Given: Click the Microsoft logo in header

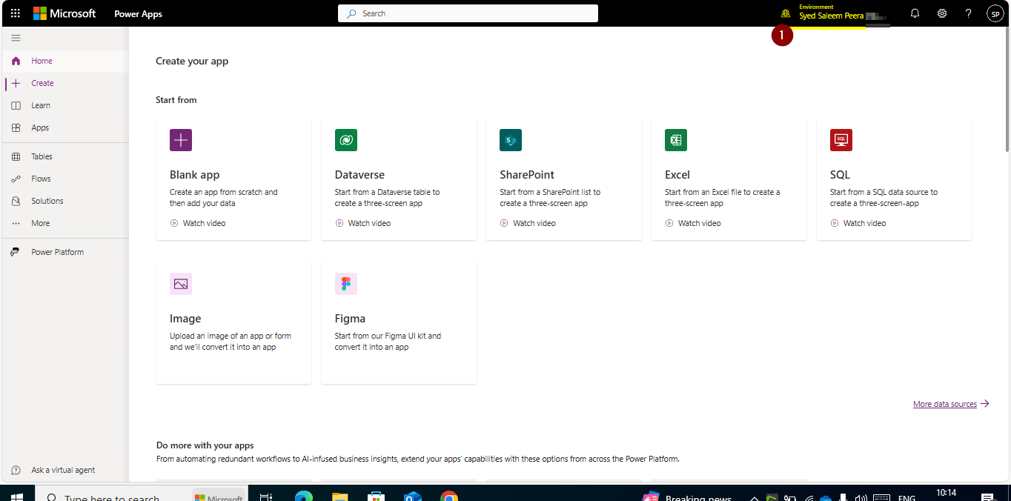Looking at the screenshot, I should point(64,13).
